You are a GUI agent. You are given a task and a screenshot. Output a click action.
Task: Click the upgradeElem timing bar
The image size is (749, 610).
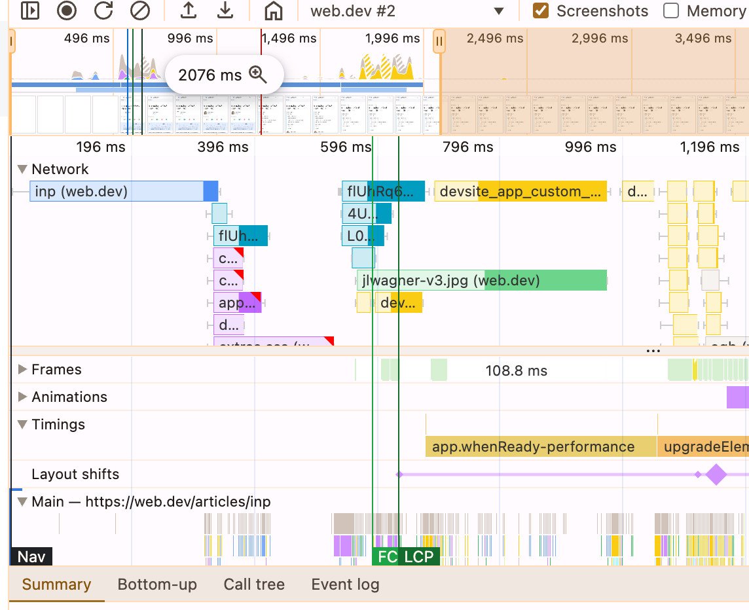coord(703,446)
